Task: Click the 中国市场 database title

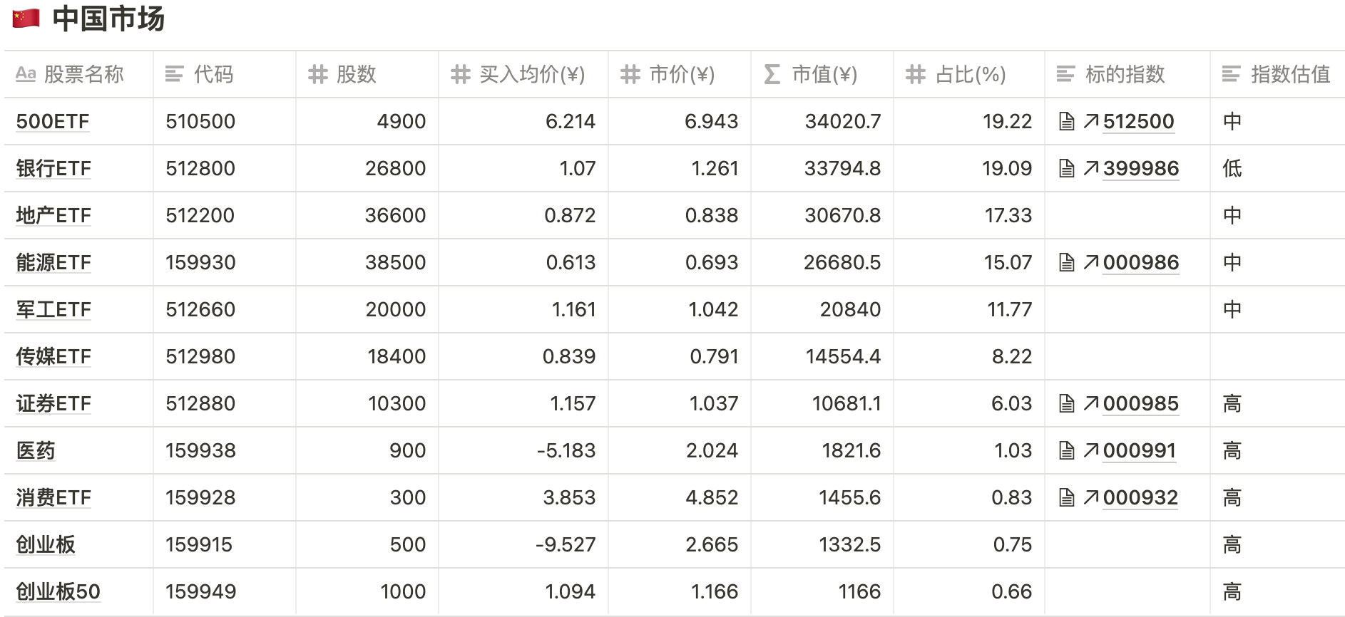Action: coord(108,19)
